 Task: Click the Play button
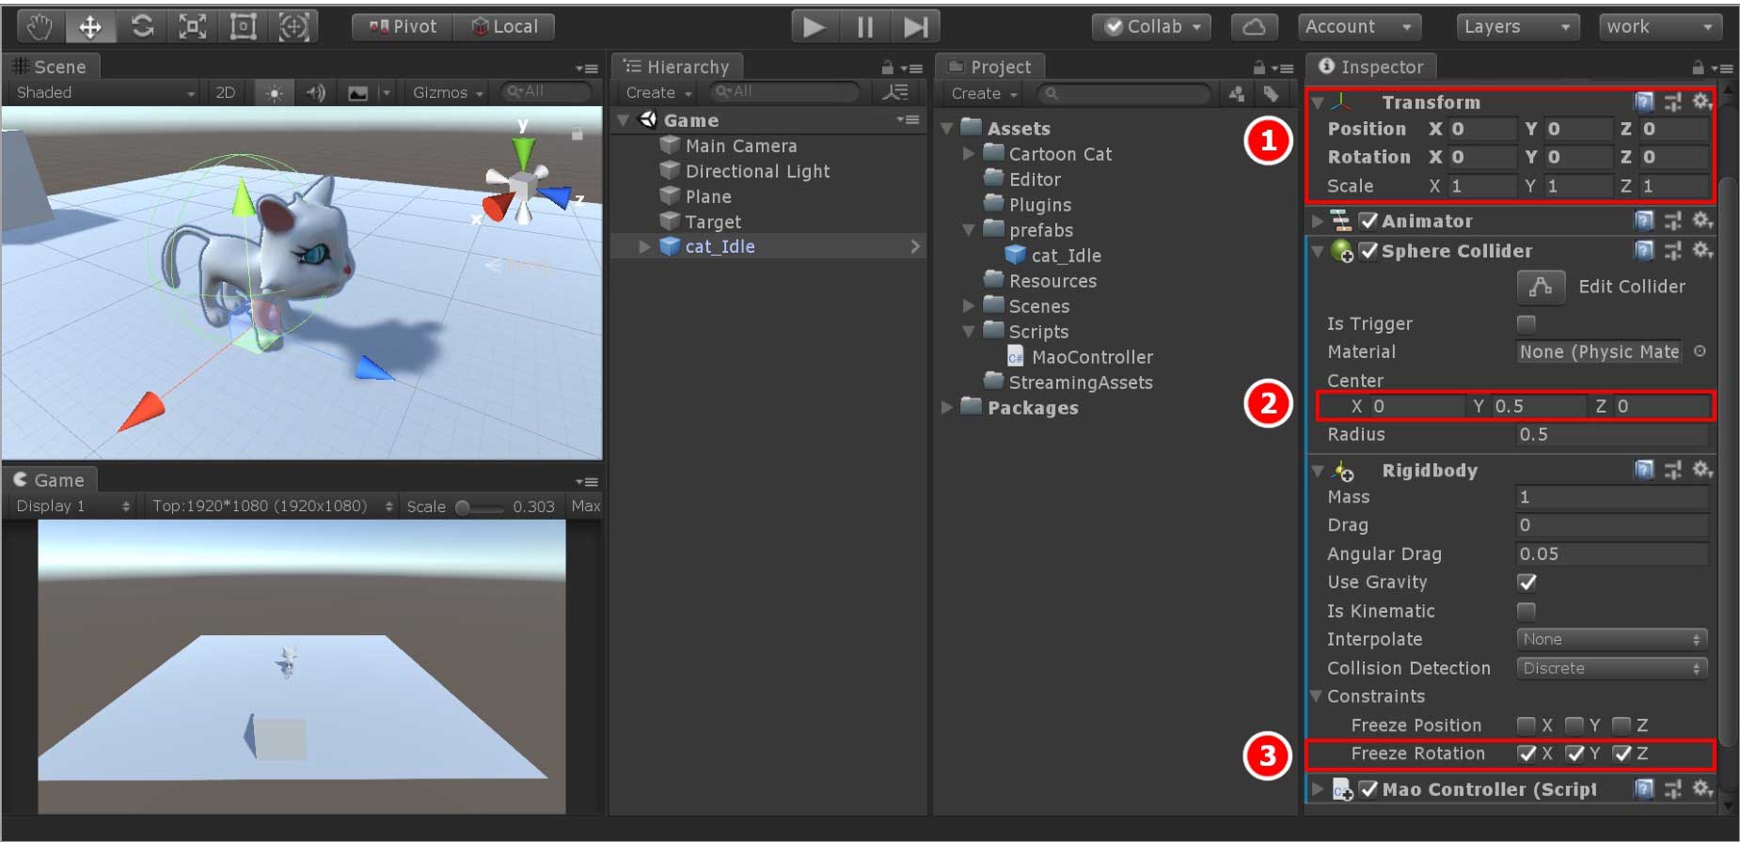(x=815, y=26)
